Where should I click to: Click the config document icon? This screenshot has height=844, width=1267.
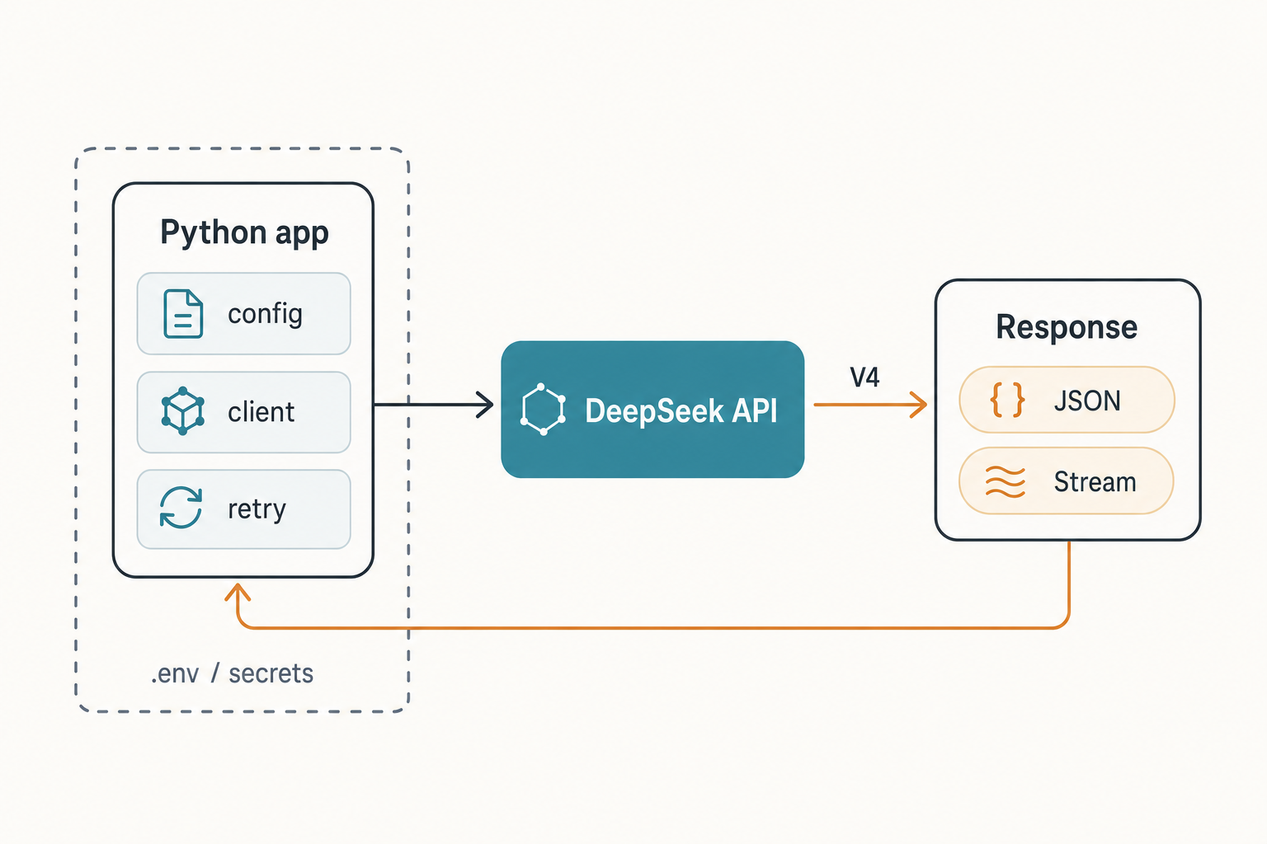pos(183,314)
